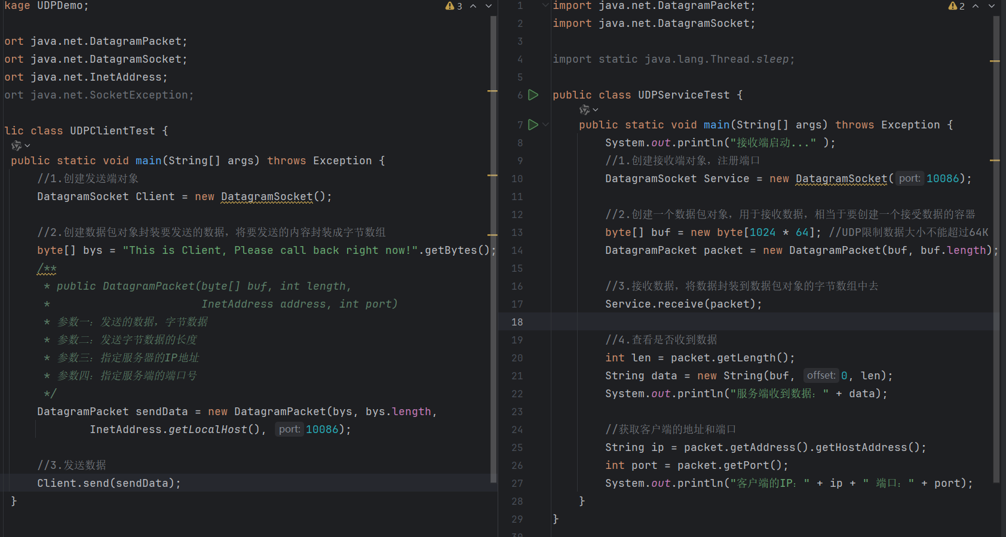Click the number 10086 on line 10
The height and width of the screenshot is (537, 1006).
click(943, 179)
